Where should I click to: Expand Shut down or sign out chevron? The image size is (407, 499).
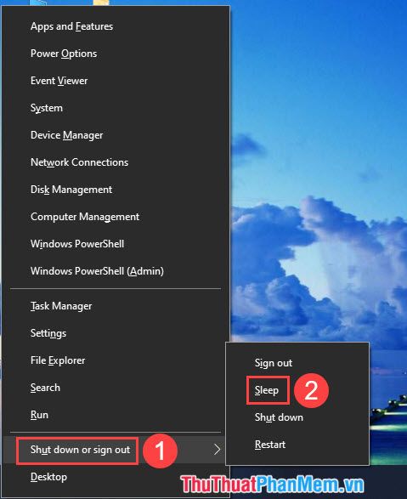coord(218,450)
